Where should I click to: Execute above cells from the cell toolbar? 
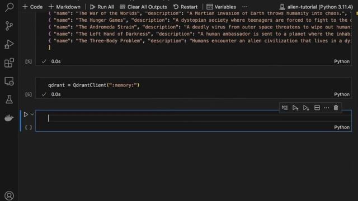pos(295,108)
